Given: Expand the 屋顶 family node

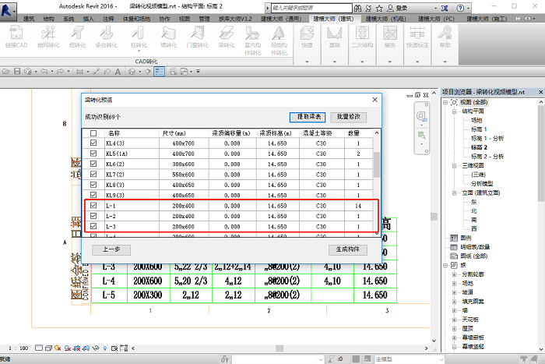Looking at the screenshot, I should click(x=454, y=328).
